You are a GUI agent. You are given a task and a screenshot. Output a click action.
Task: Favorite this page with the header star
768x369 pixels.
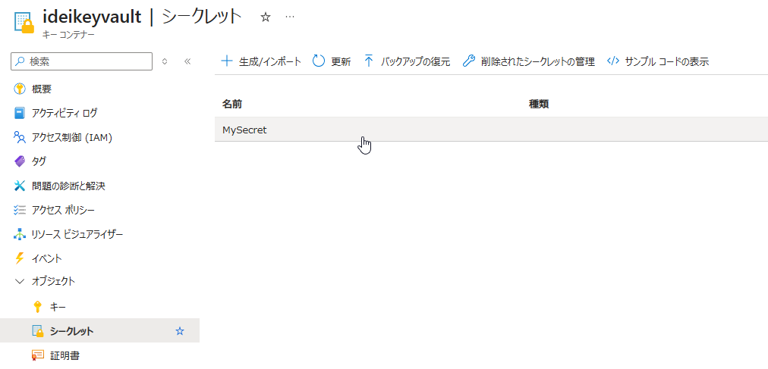pyautogui.click(x=266, y=17)
